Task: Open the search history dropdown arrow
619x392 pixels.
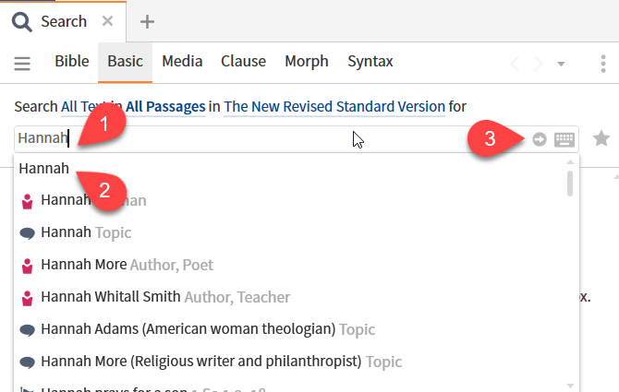Action: coord(561,64)
